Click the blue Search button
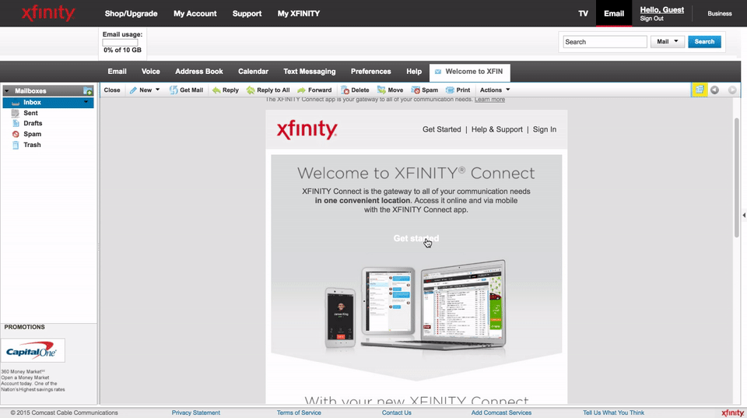 coord(704,41)
